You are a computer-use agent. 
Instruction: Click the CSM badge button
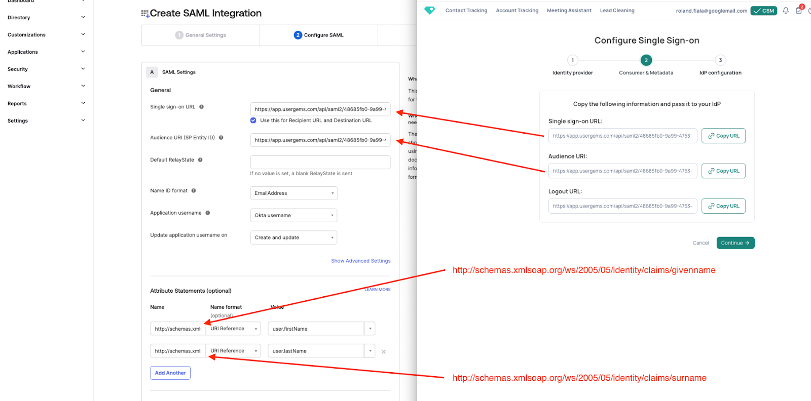point(764,11)
